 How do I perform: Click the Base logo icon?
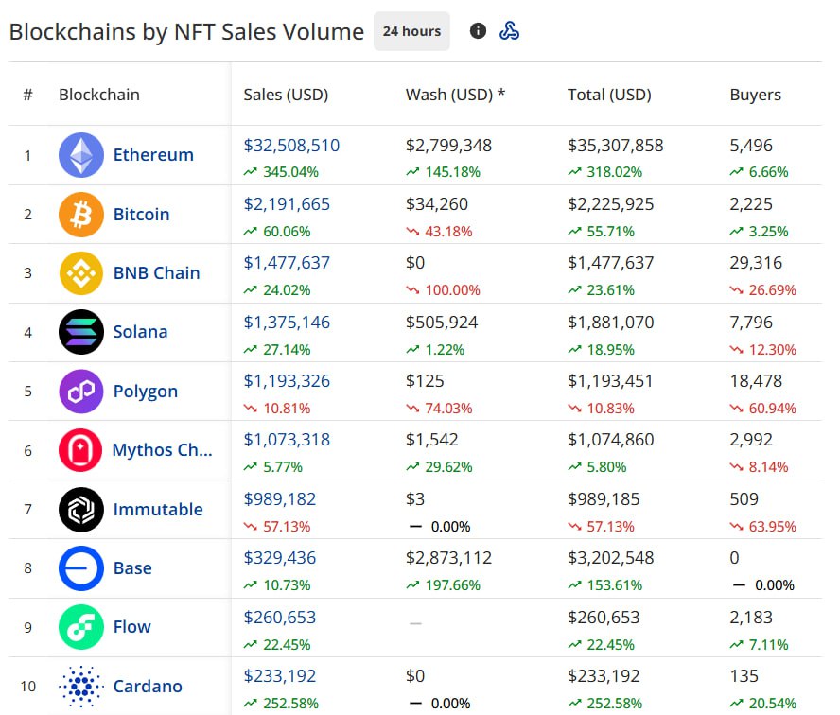[x=81, y=568]
